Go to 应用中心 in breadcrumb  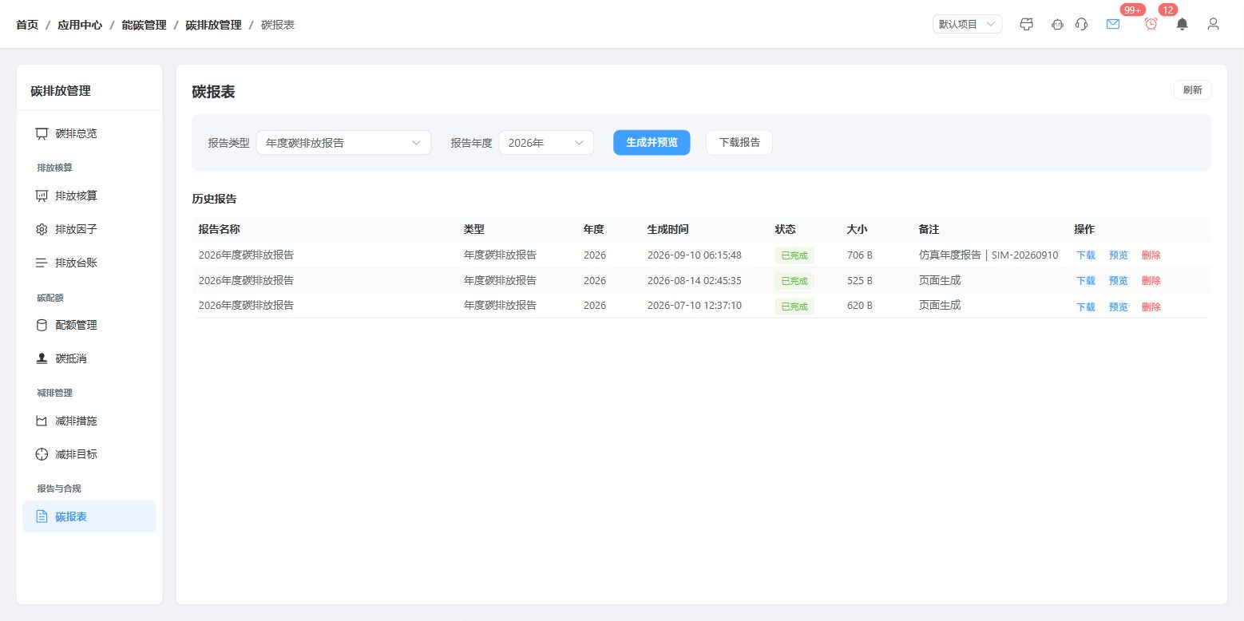coord(80,25)
